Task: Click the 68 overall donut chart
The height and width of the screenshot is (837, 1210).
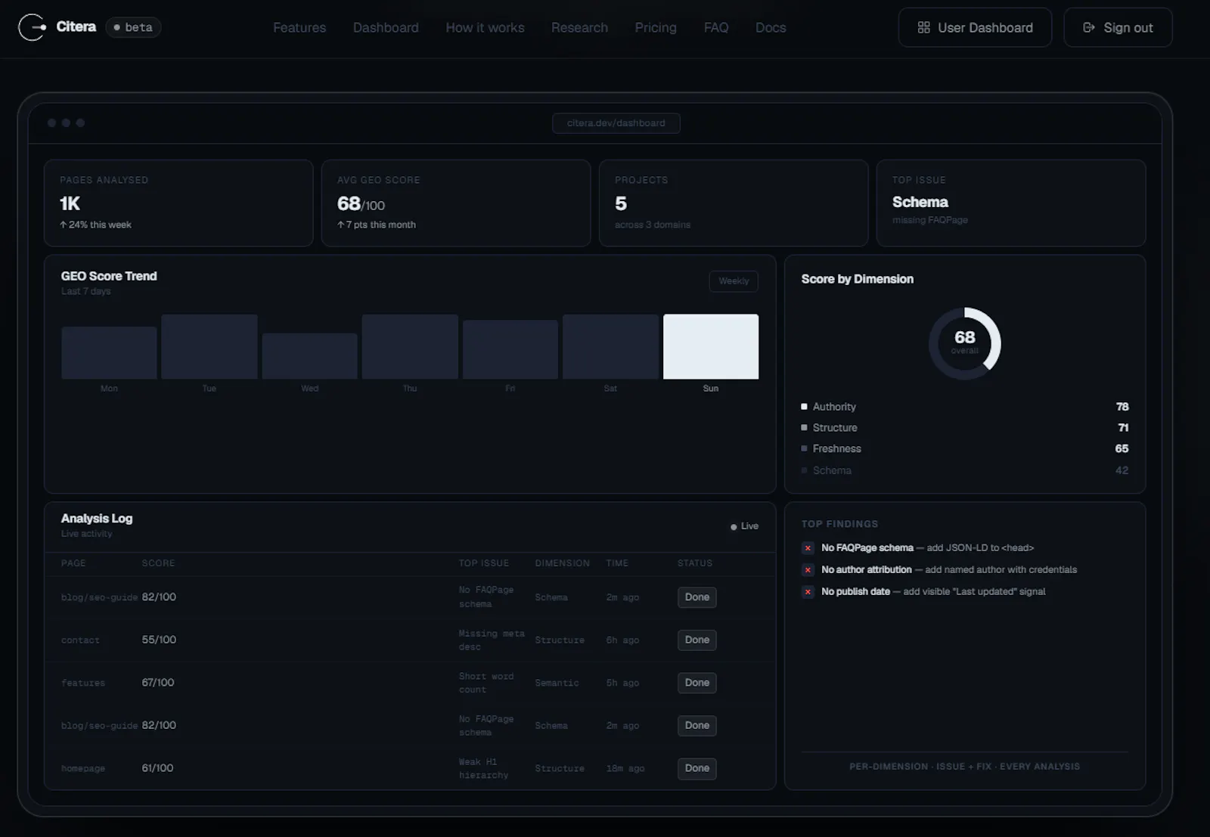Action: tap(965, 343)
